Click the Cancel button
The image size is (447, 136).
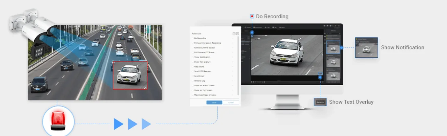[231, 102]
